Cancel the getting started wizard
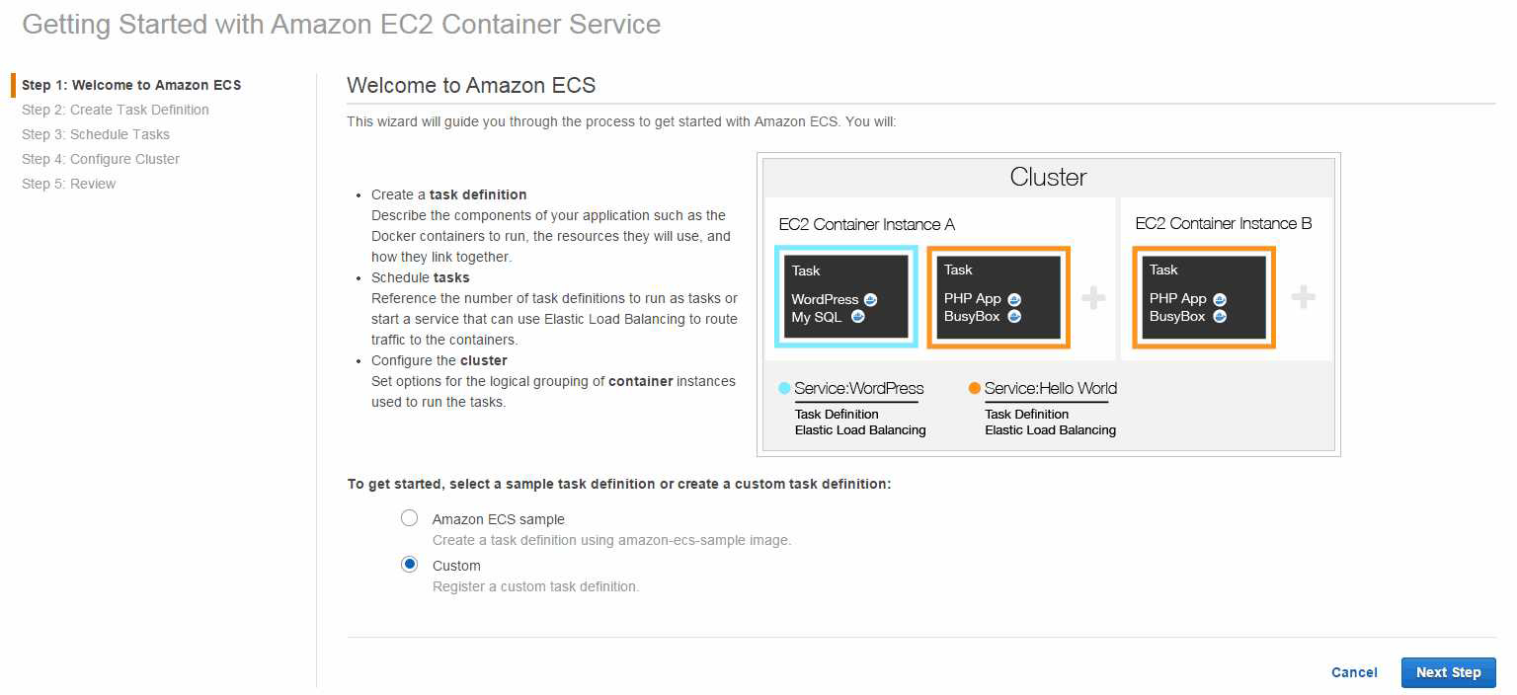 click(1354, 672)
